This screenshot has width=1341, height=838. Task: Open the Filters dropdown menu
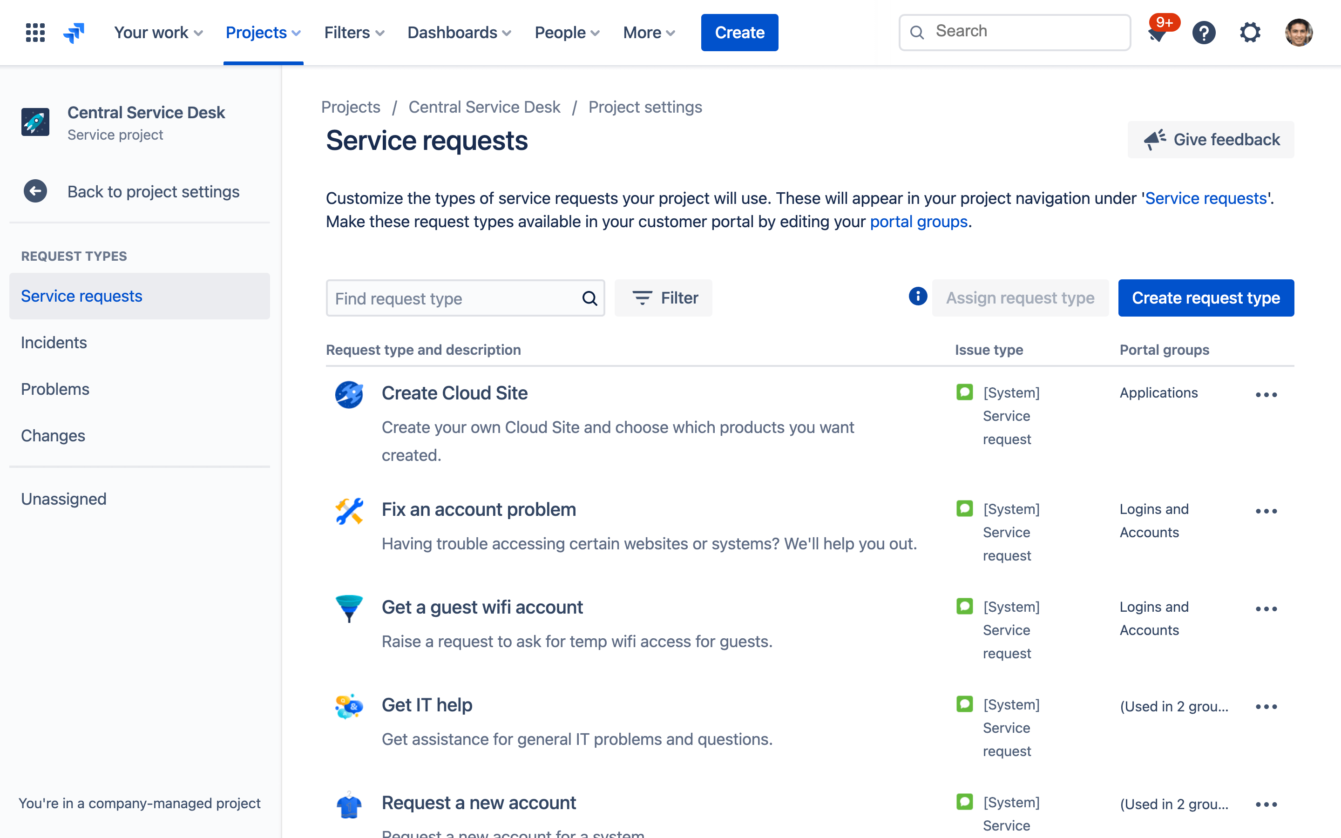pyautogui.click(x=353, y=32)
